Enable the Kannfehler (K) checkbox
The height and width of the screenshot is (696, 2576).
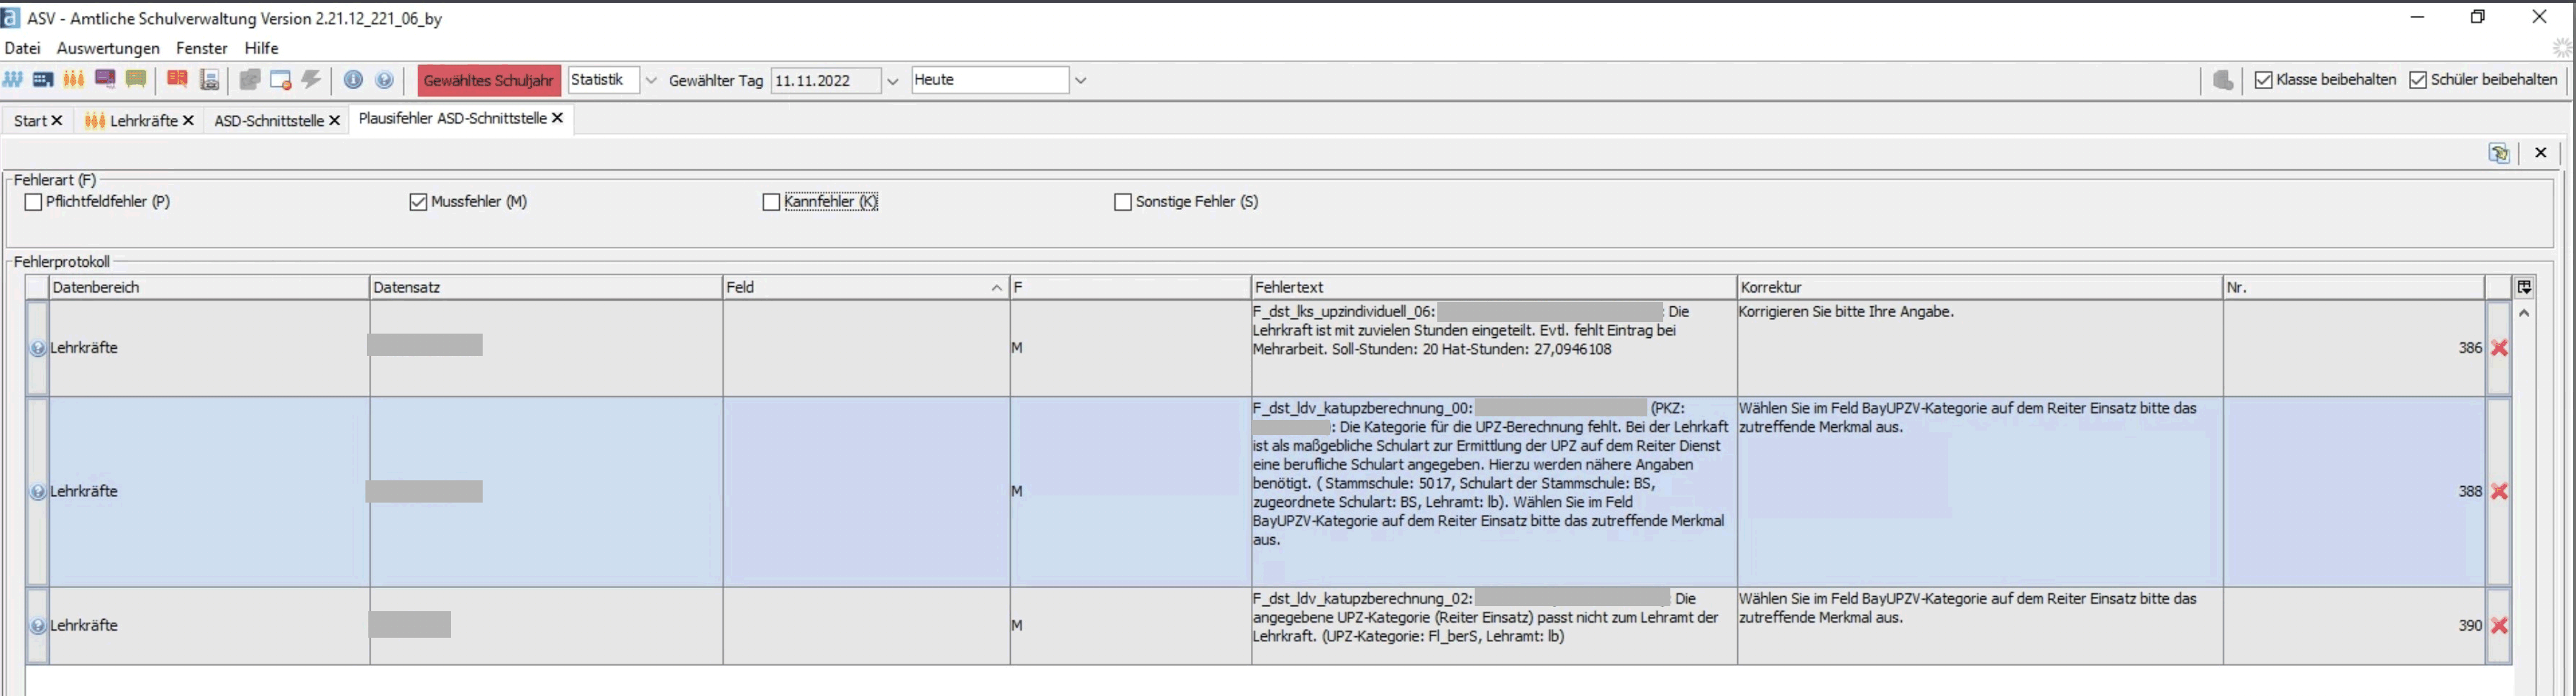coord(771,202)
